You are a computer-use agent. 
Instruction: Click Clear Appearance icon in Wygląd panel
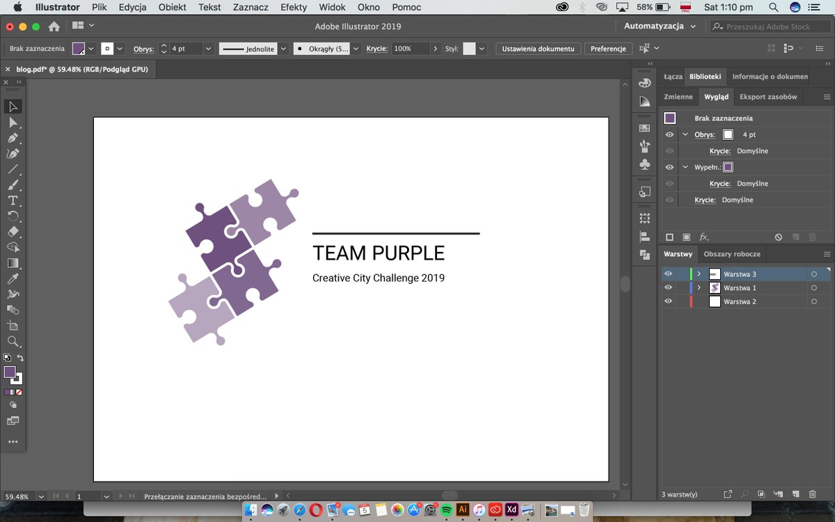[779, 237]
